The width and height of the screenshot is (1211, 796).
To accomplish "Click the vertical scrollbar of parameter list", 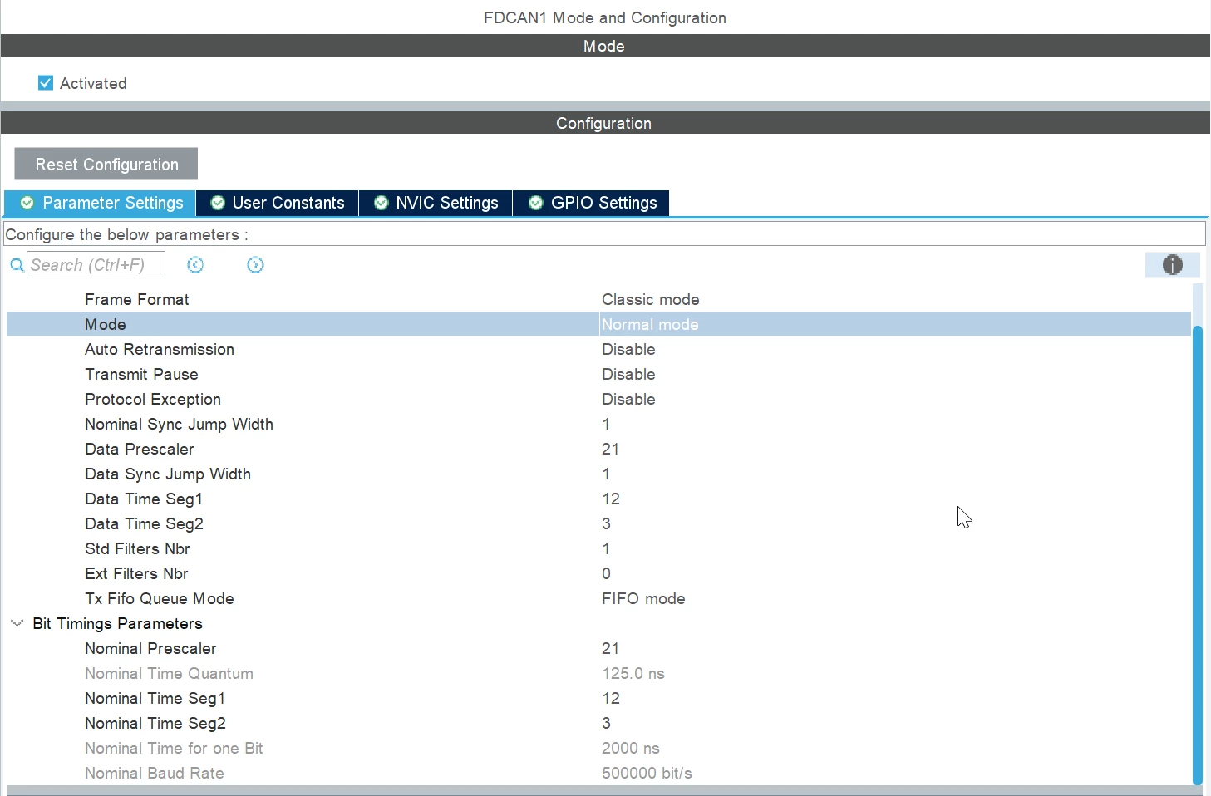I will coord(1198,554).
